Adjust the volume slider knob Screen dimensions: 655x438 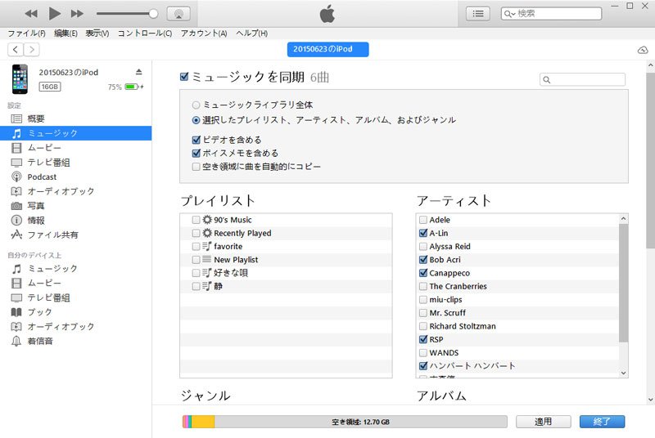[153, 14]
